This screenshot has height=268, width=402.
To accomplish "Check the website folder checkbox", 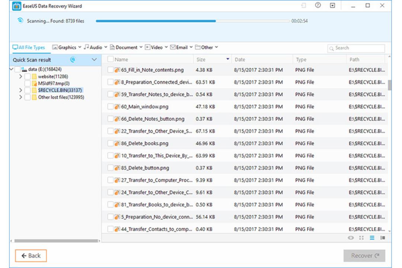I will [28, 76].
